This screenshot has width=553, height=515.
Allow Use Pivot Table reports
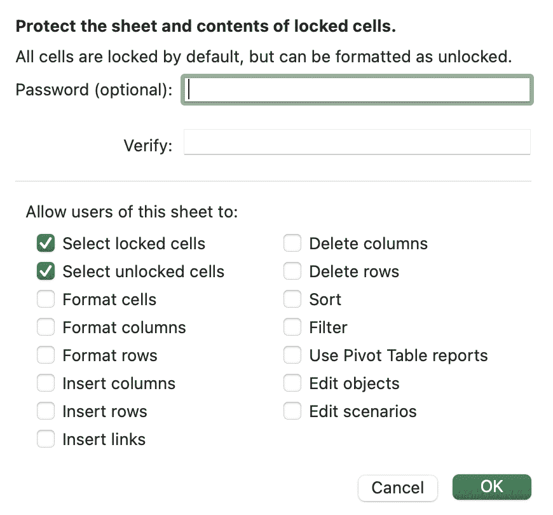(292, 355)
